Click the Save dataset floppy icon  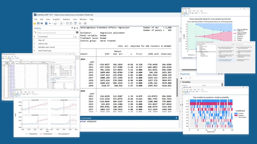pos(38,23)
